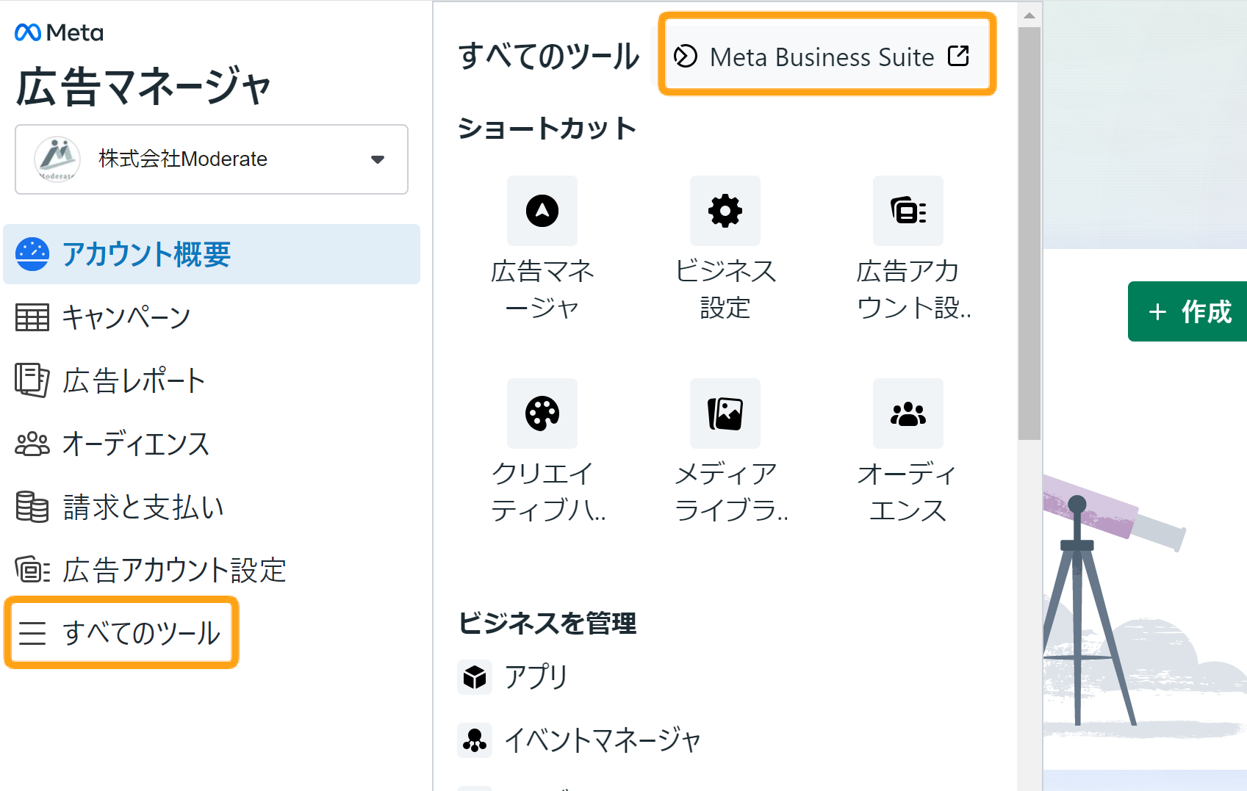Click すべてのツール menu item in sidebar
1247x791 pixels.
[x=121, y=632]
